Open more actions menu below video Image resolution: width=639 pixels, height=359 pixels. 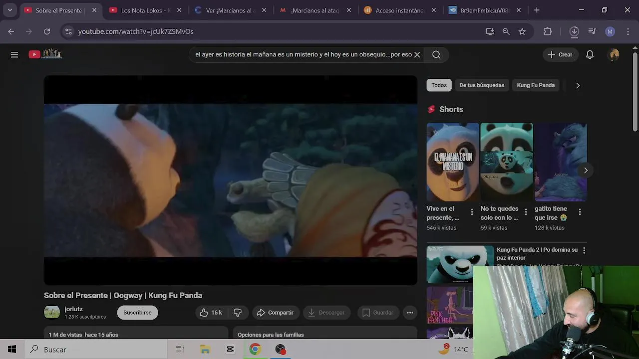coord(410,313)
